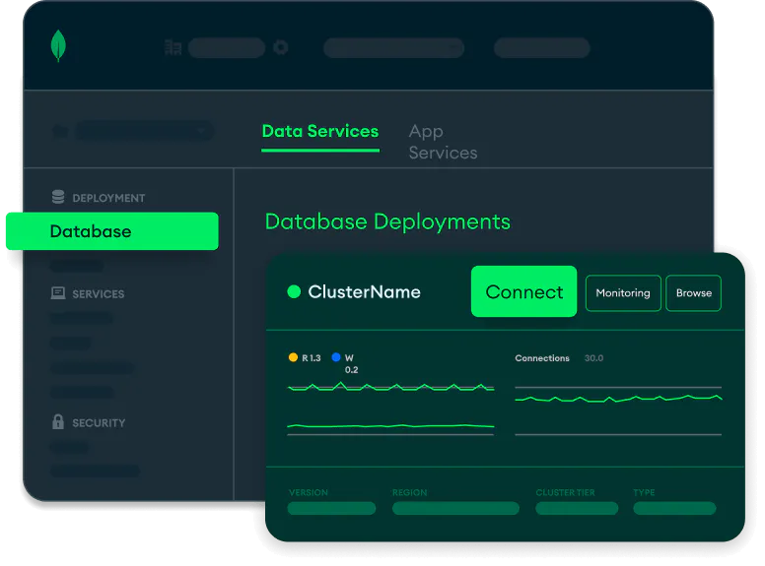Screen dimensions: 765x566
Task: Open the ClusterName cluster link
Action: click(x=364, y=291)
